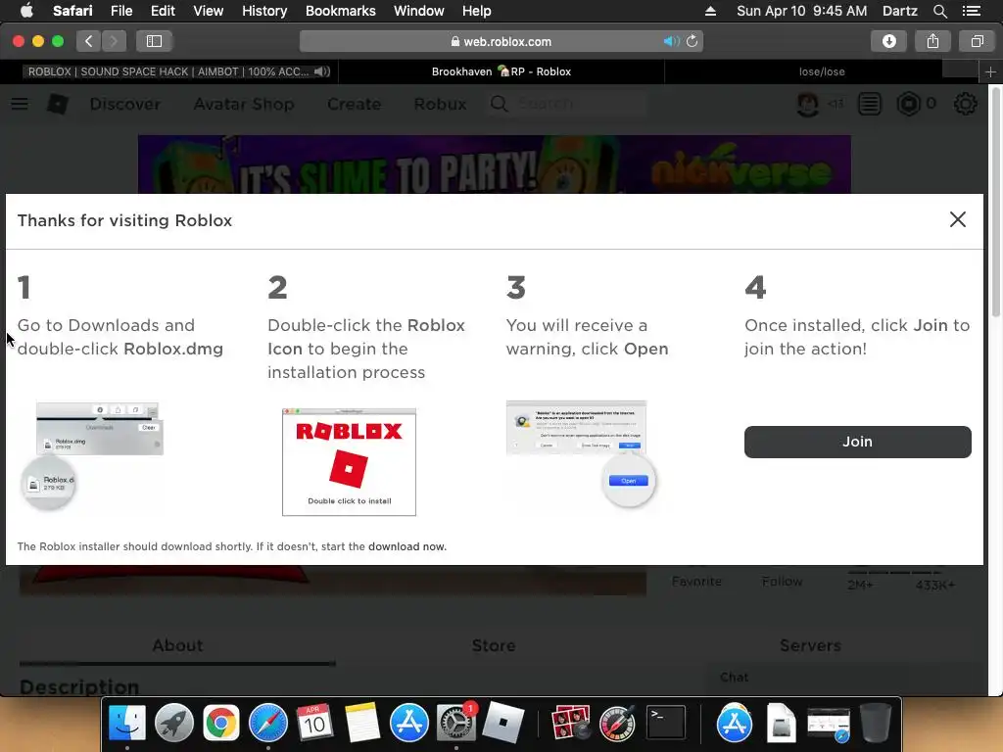
Task: Open the Help menu
Action: point(477,11)
